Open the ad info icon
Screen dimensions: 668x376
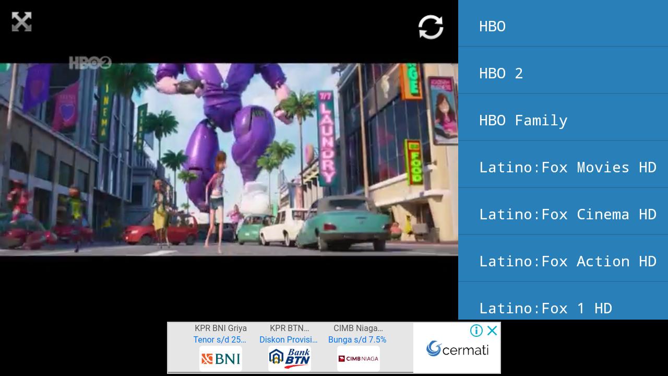click(x=476, y=331)
